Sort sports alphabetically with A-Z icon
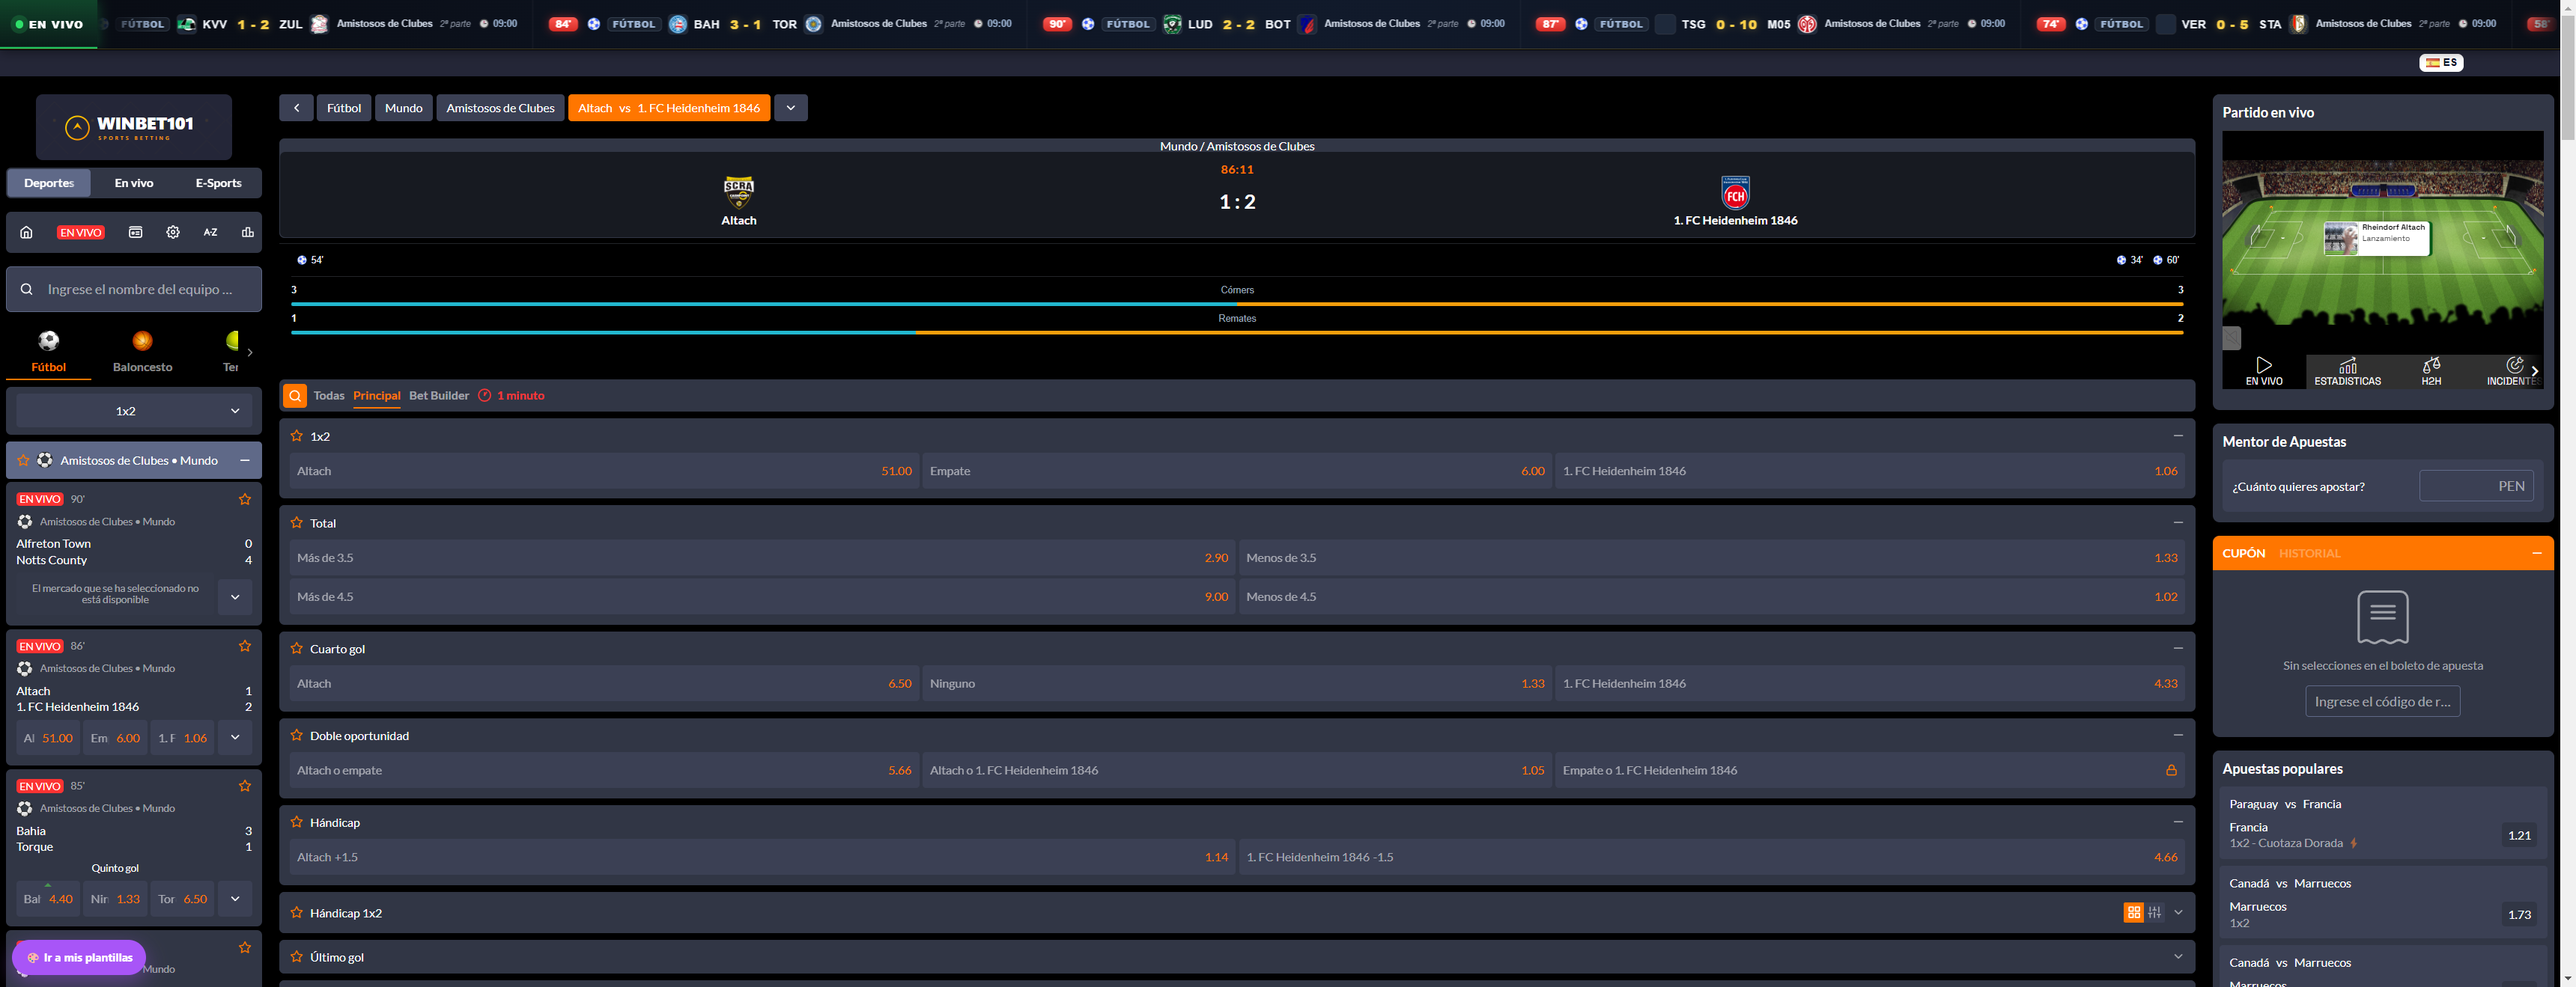 point(210,232)
